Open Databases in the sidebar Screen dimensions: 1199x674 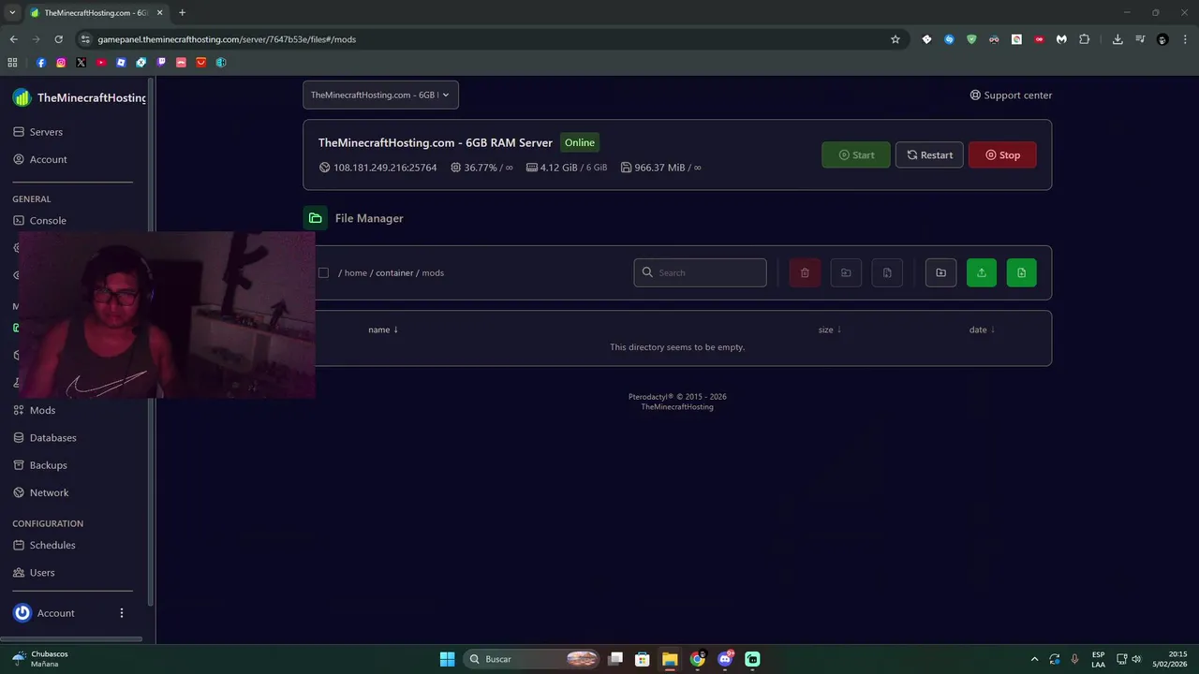[x=44, y=437]
